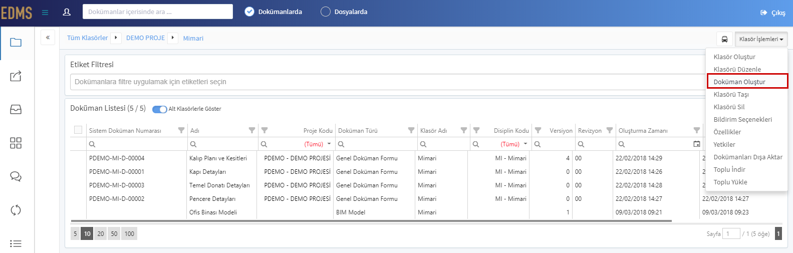Viewport: 793px width, 253px height.
Task: Set page size to 50
Action: point(114,233)
